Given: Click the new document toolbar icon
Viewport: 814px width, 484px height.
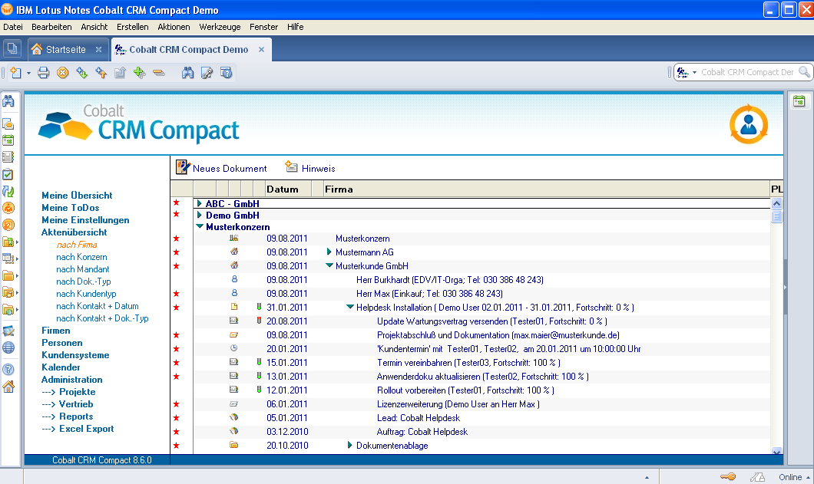Looking at the screenshot, I should [x=15, y=73].
